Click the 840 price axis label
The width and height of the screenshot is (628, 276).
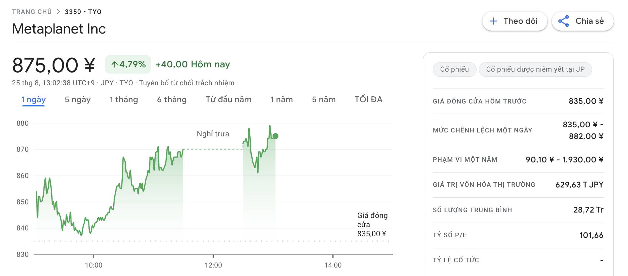click(x=23, y=228)
